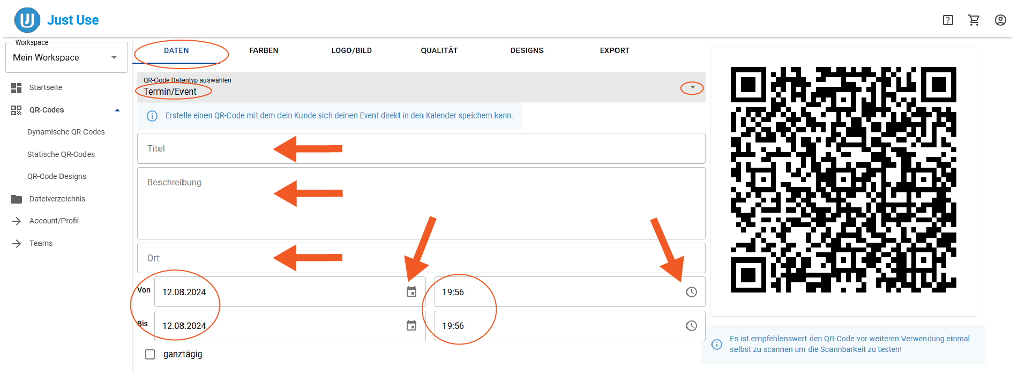
Task: Focus the Beschreibung text area
Action: [421, 204]
